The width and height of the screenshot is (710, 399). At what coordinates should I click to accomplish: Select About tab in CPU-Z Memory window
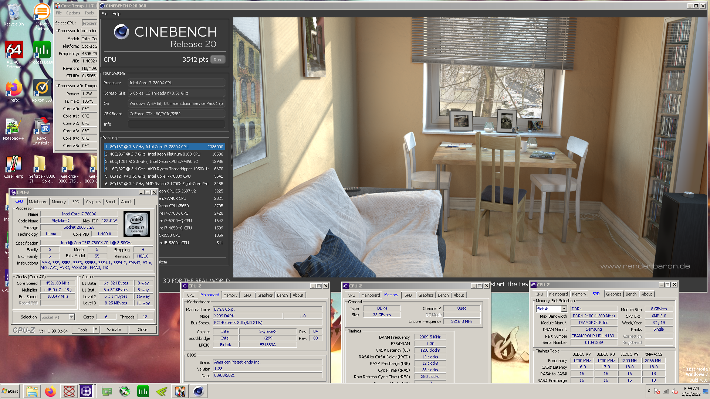pos(459,295)
